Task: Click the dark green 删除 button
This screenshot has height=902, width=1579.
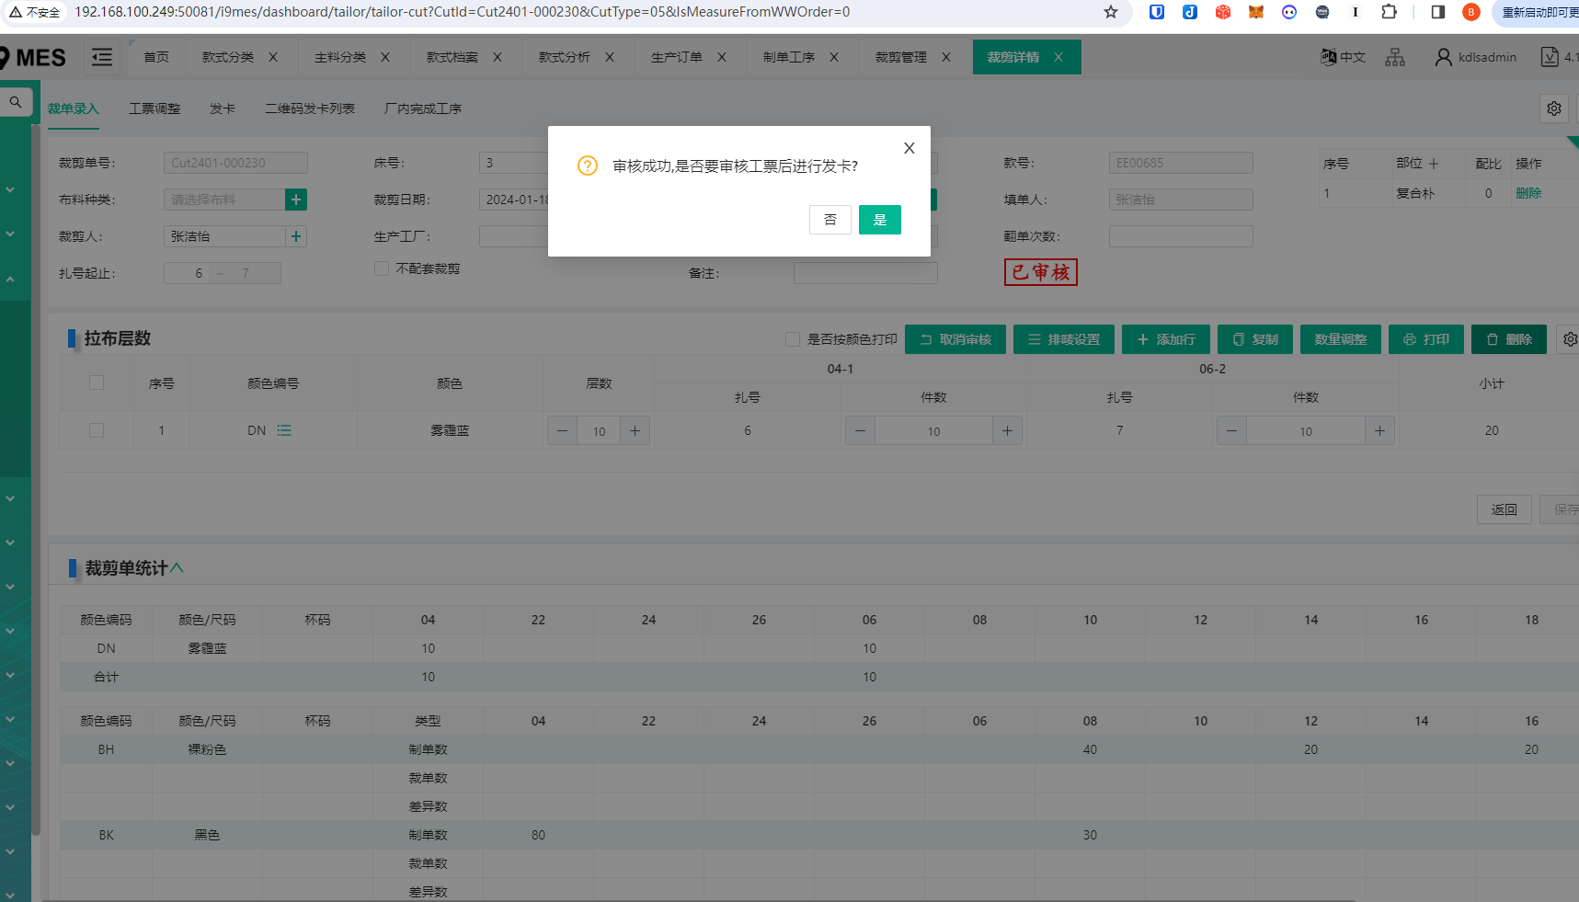Action: pyautogui.click(x=1509, y=339)
